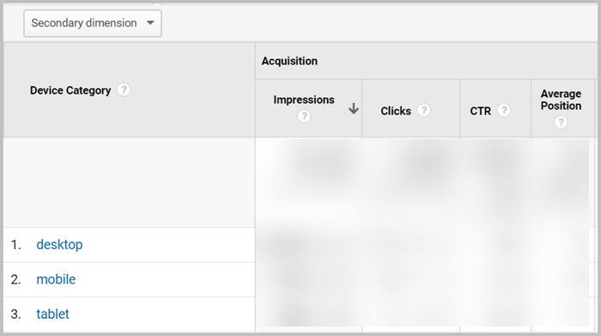This screenshot has height=336, width=601.
Task: Show the Clicks help tooltip icon
Action: pyautogui.click(x=423, y=111)
